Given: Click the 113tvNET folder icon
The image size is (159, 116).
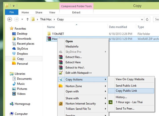Looking at the screenshot, I should pos(49,34).
